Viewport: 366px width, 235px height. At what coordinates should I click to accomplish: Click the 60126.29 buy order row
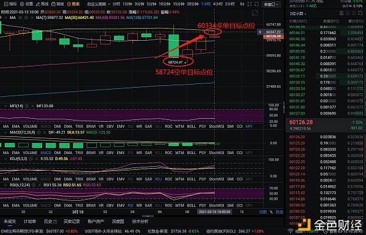[326, 137]
